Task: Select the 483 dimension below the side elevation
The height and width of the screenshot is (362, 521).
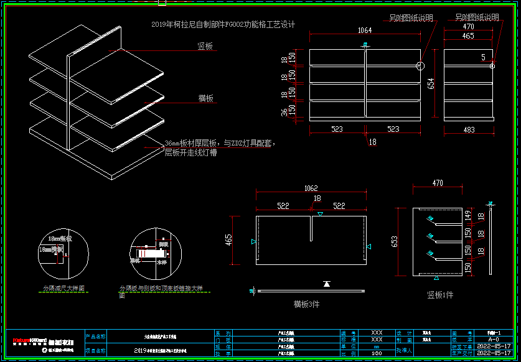Action: click(469, 129)
